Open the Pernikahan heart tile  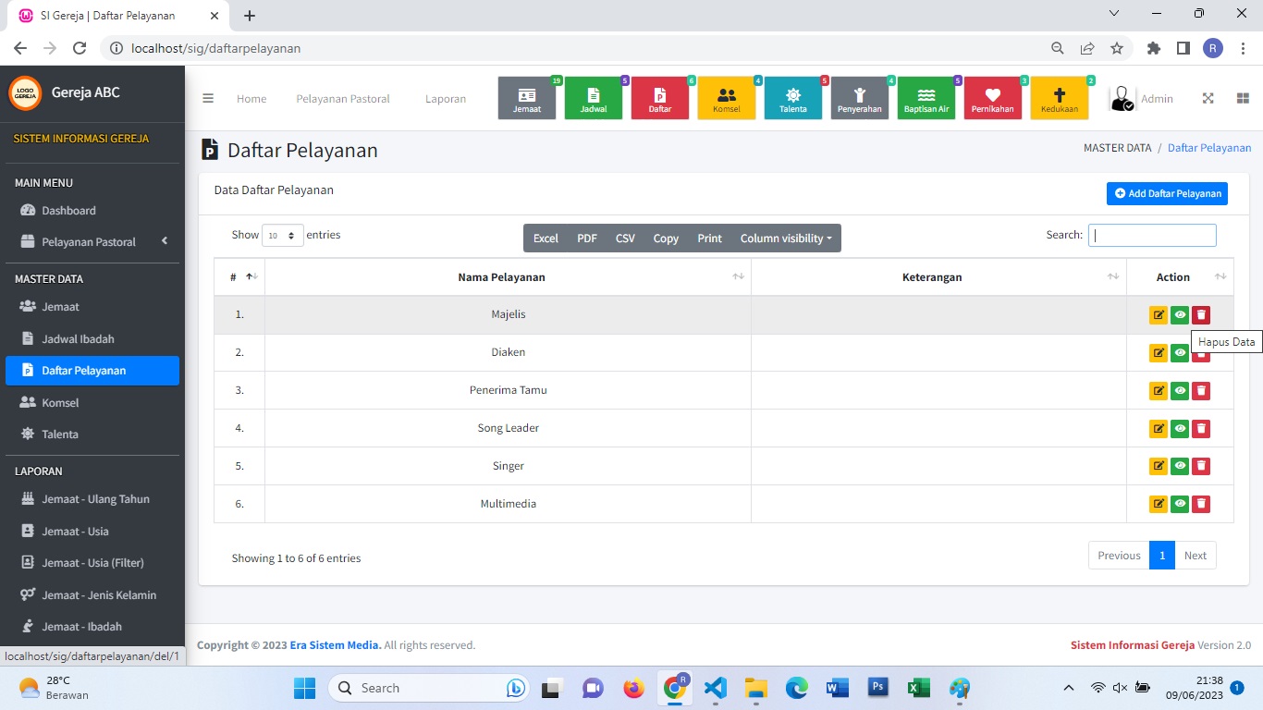pos(992,99)
